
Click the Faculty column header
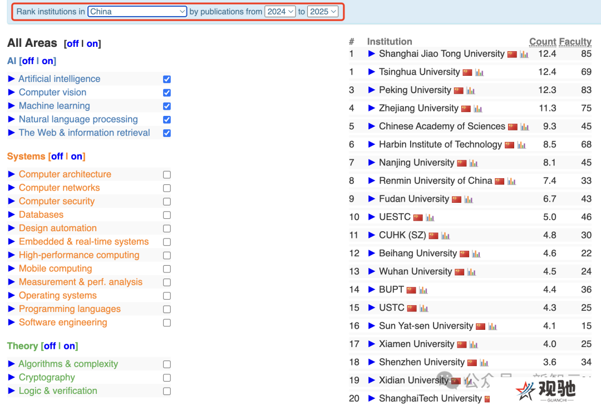pyautogui.click(x=575, y=41)
